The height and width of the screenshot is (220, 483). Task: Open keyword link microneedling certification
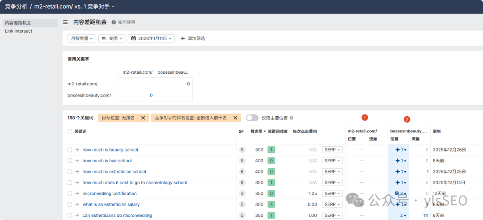point(110,194)
